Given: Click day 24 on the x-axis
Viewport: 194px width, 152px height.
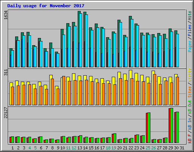Looking at the screenshot, I should (x=142, y=148).
